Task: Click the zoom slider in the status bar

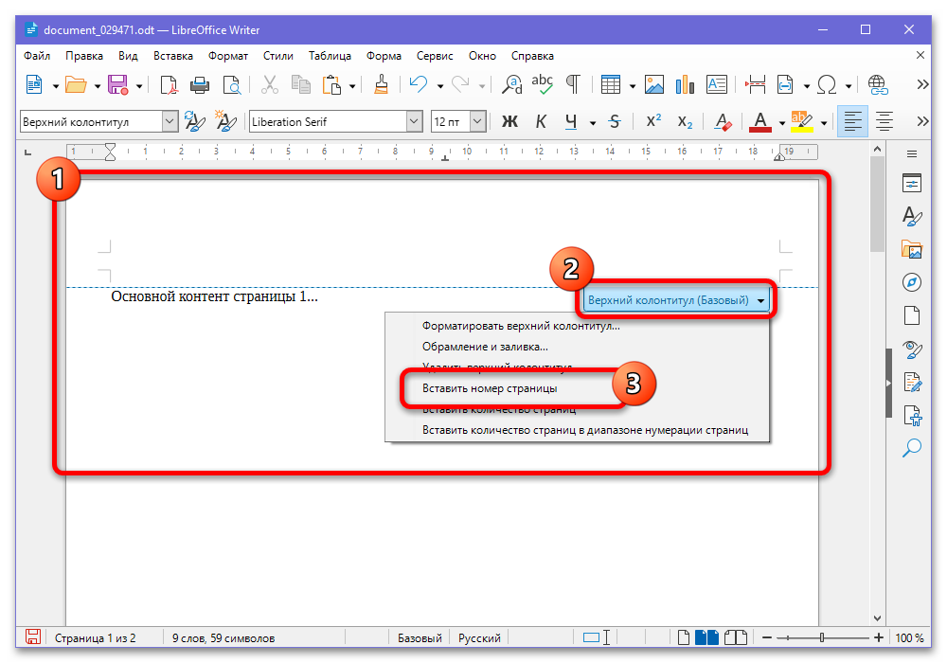Action: [x=822, y=637]
